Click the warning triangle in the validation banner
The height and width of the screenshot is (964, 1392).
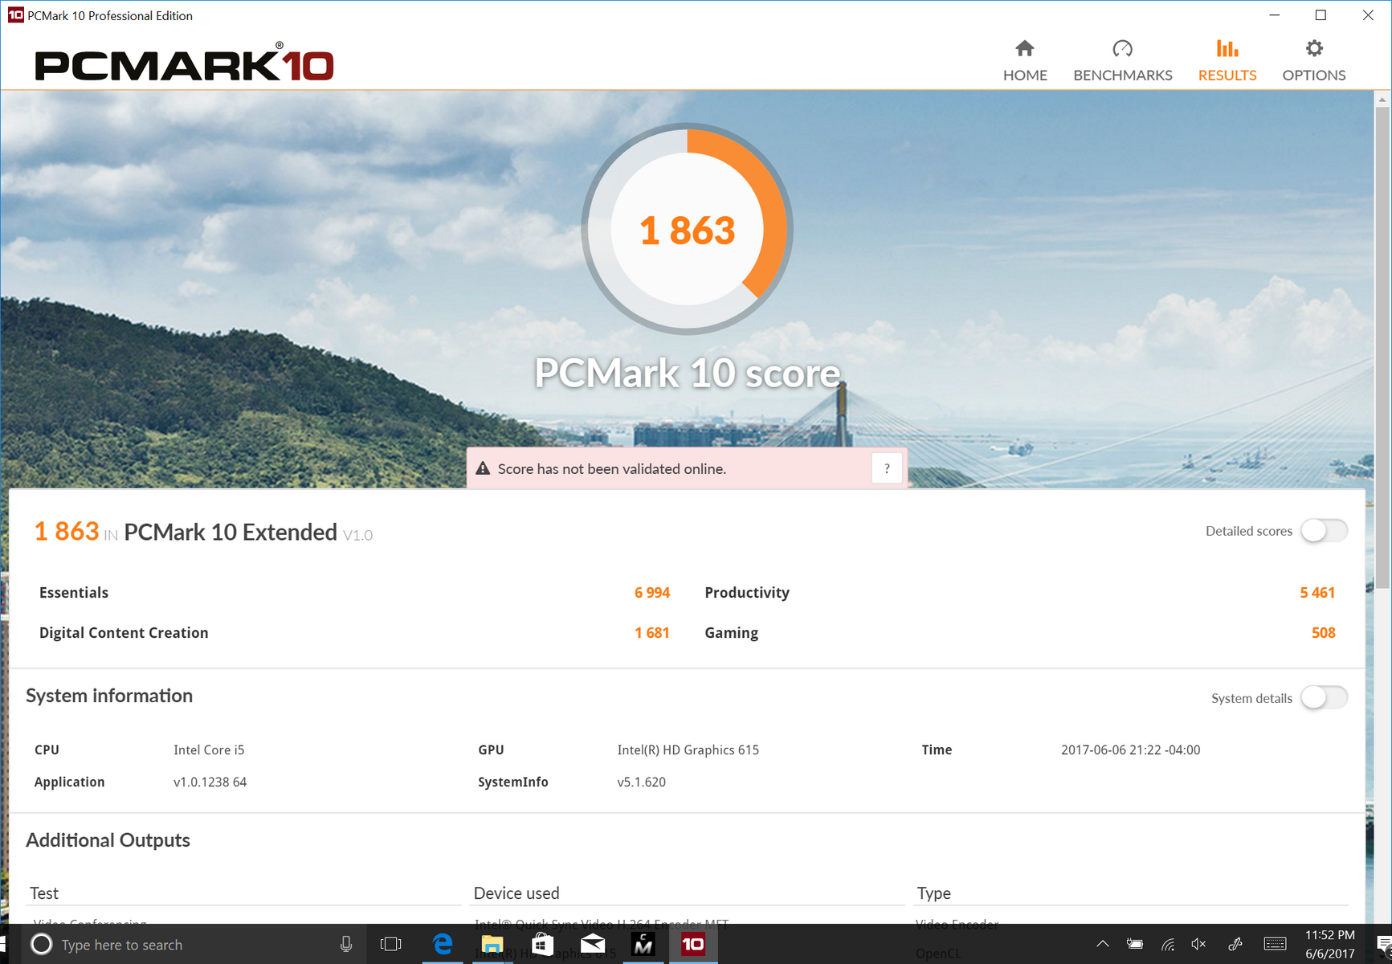tap(483, 468)
